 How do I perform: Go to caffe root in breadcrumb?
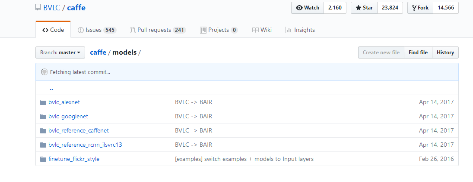coord(98,52)
